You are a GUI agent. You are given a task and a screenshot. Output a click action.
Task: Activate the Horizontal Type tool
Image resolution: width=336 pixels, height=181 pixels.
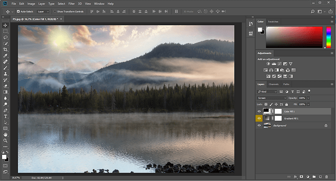pyautogui.click(x=5, y=116)
